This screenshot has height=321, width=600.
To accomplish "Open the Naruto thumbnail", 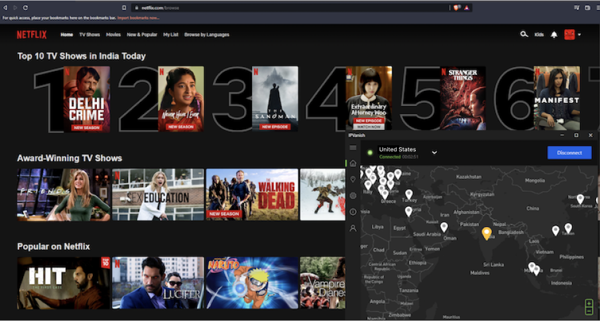I will coord(252,283).
